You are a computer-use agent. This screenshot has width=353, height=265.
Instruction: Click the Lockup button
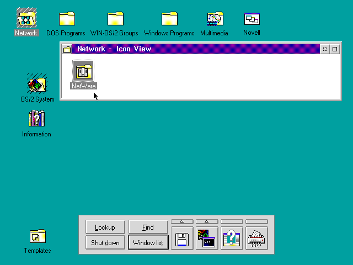pyautogui.click(x=105, y=227)
